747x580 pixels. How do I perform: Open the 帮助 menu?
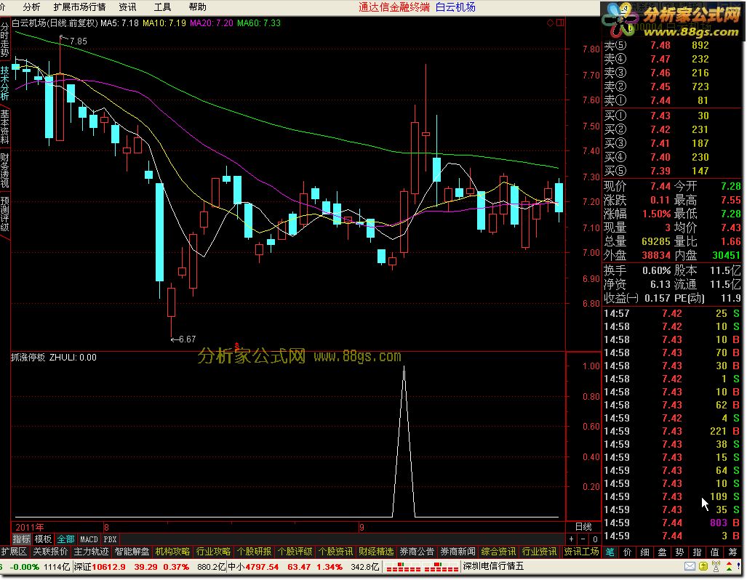tap(198, 7)
